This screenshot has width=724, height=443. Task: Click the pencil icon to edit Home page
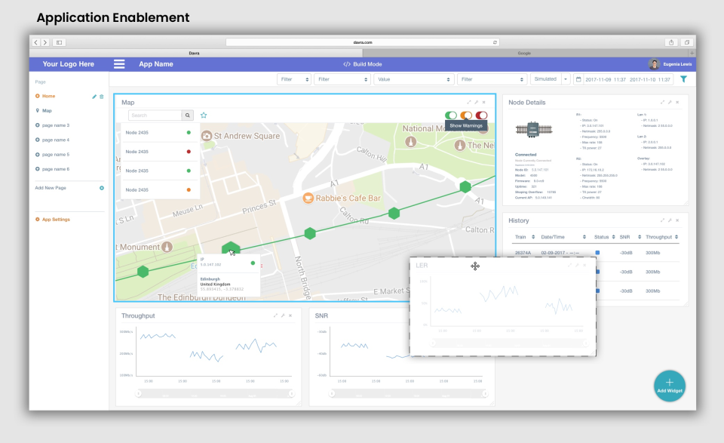point(94,97)
